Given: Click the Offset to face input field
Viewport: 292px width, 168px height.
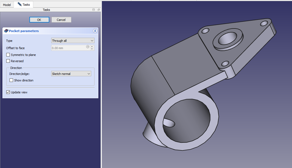Looking at the screenshot, I should tap(69, 48).
